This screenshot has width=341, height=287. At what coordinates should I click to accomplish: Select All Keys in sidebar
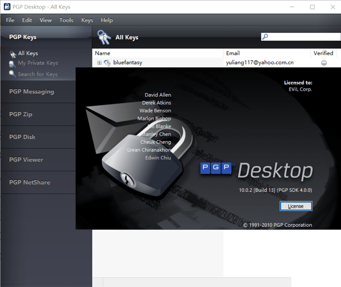[x=28, y=54]
